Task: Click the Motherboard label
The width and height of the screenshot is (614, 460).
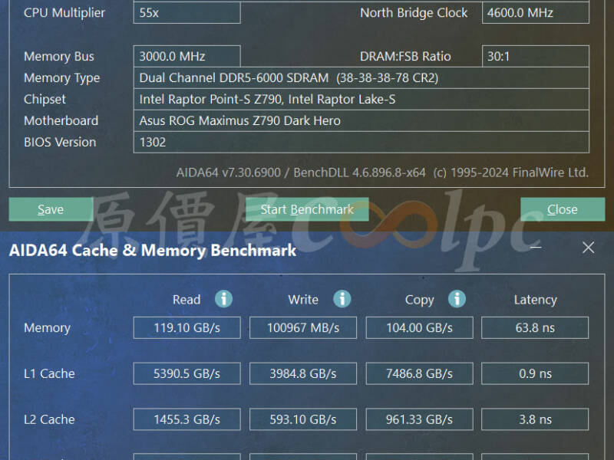Action: [61, 121]
